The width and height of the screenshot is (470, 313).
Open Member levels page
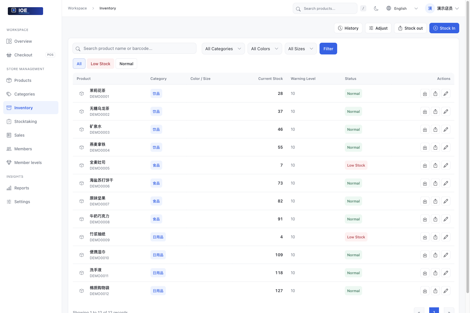pyautogui.click(x=31, y=163)
